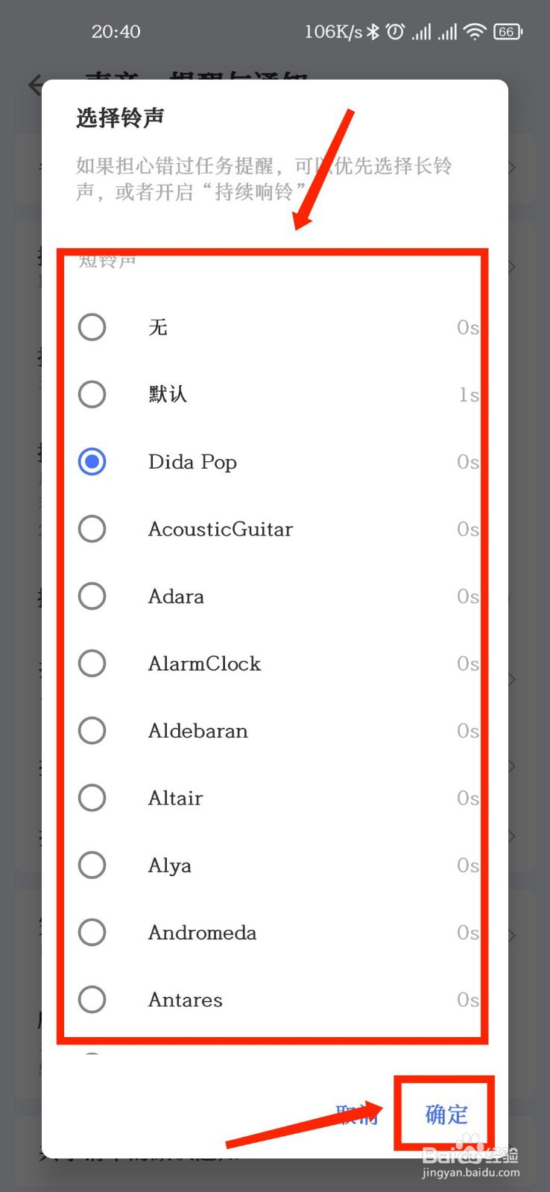Select the 无 ringtone radio button
Image resolution: width=550 pixels, height=1192 pixels.
point(92,327)
